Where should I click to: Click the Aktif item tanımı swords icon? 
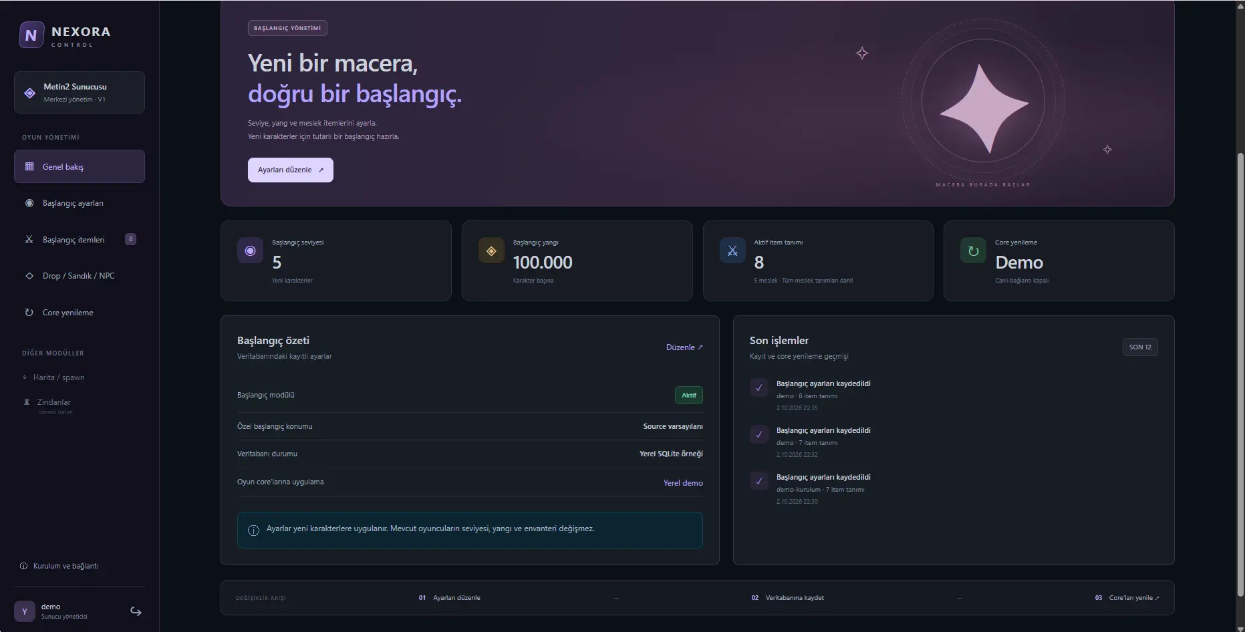pos(732,251)
